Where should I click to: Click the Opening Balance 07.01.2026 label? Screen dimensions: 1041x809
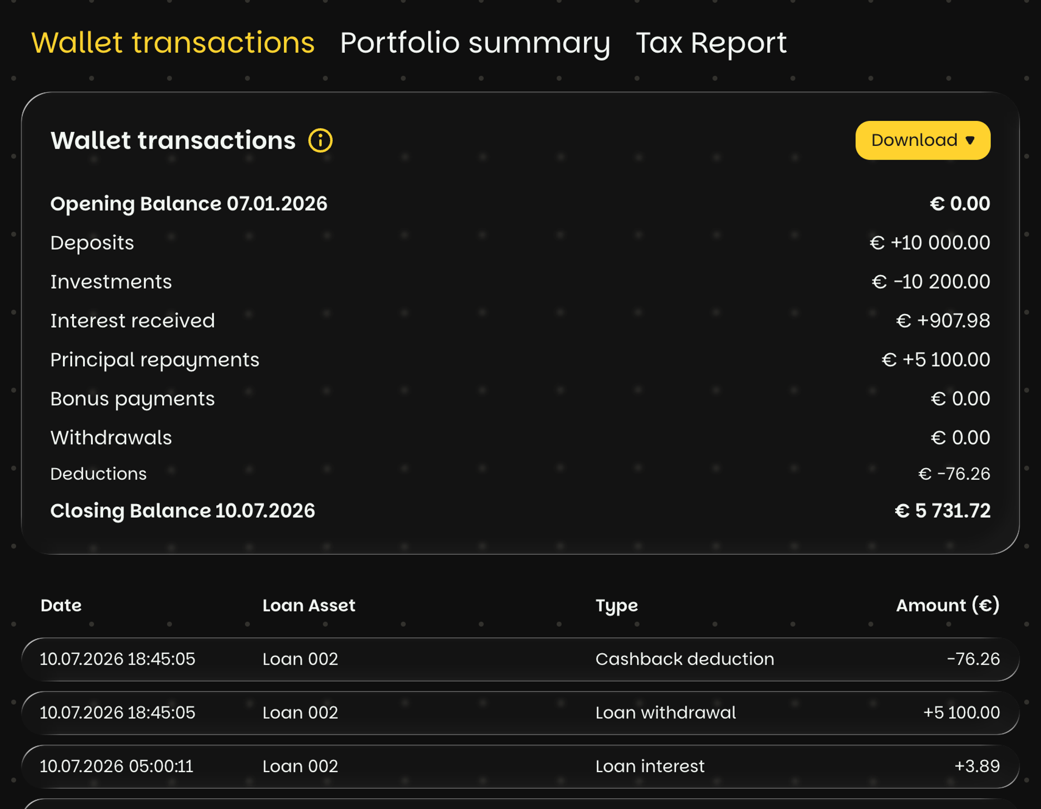pyautogui.click(x=189, y=204)
